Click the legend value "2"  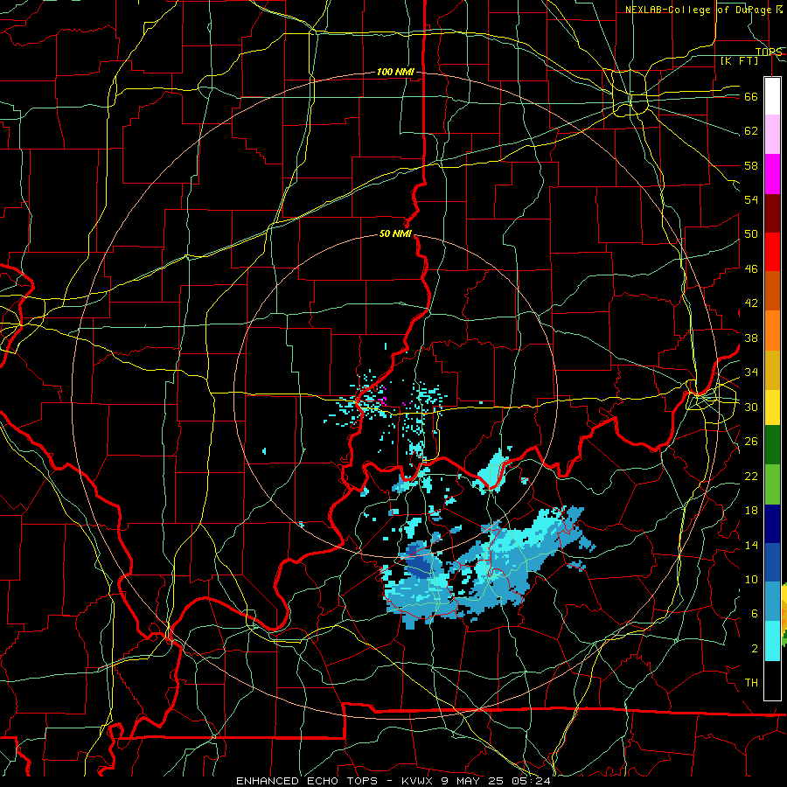[754, 649]
